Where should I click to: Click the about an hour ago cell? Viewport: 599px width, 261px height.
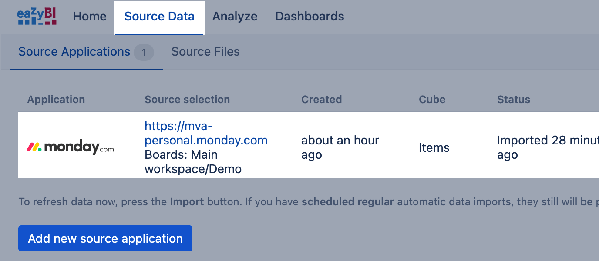tap(340, 147)
